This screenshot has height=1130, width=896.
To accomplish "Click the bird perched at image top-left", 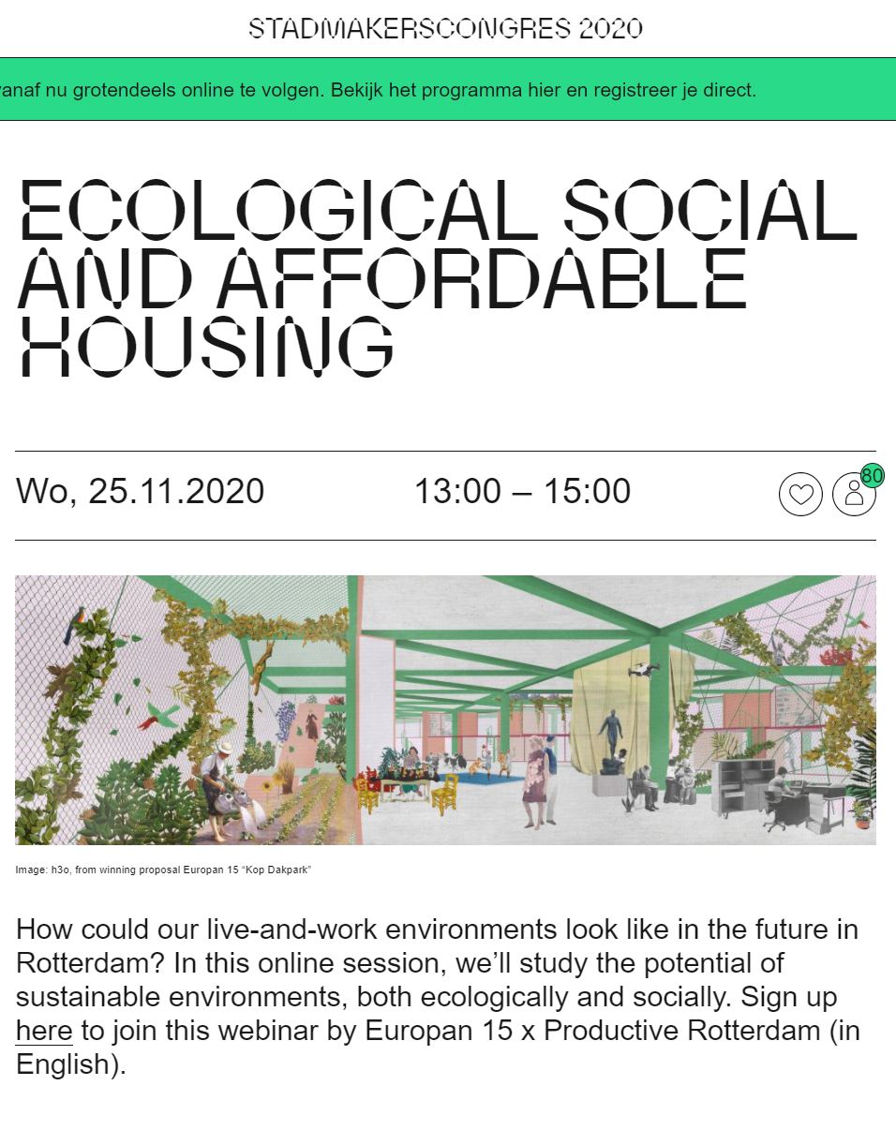I will pos(77,620).
